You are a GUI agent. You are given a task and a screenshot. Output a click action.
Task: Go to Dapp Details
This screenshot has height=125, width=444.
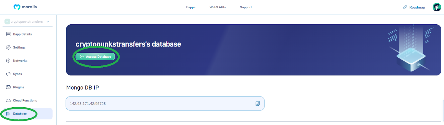pyautogui.click(x=22, y=34)
